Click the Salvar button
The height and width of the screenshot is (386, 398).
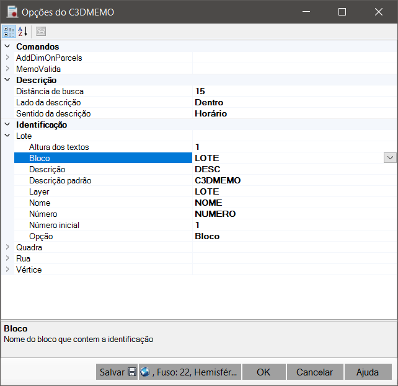pyautogui.click(x=117, y=372)
